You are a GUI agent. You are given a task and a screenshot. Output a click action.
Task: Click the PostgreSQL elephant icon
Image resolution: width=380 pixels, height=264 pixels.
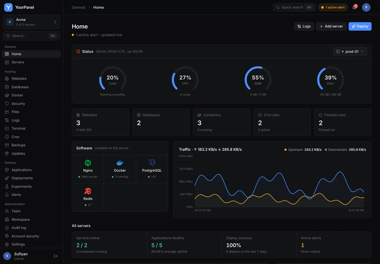(x=152, y=163)
